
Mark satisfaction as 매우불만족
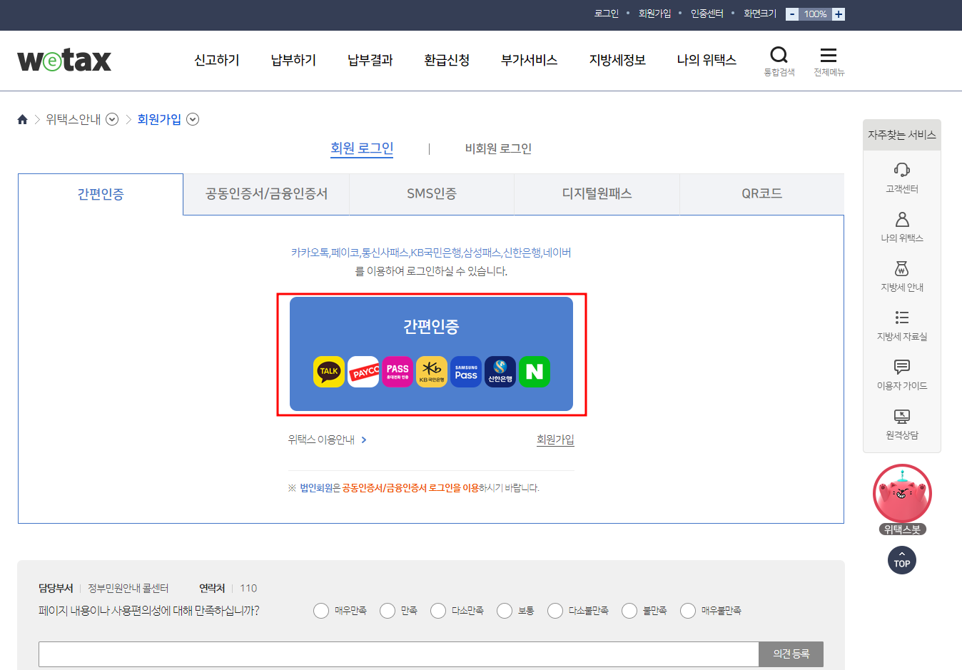pyautogui.click(x=687, y=611)
